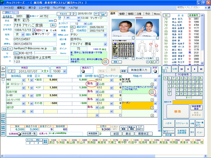Click the 分析 button

click(x=175, y=69)
